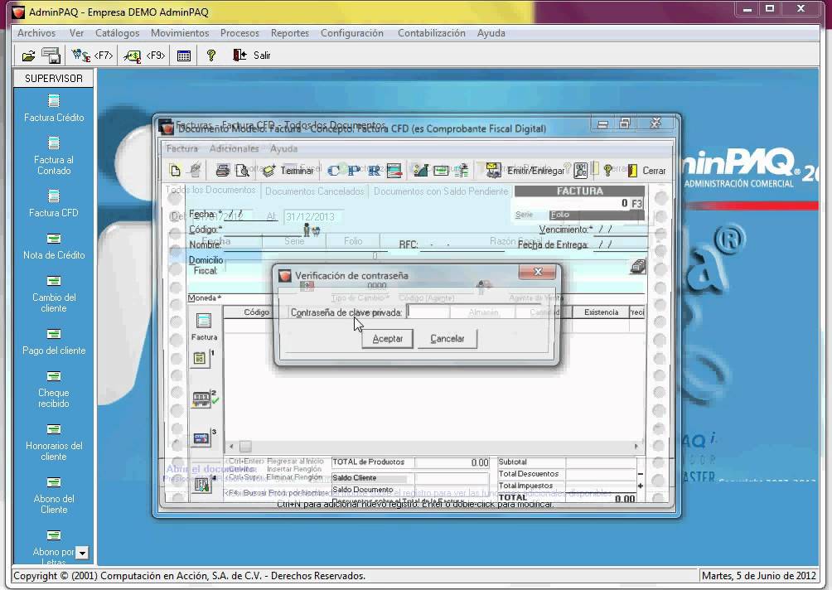Open the Pago del cliente sidebar shortcut
The width and height of the screenshot is (832, 590).
click(x=54, y=342)
